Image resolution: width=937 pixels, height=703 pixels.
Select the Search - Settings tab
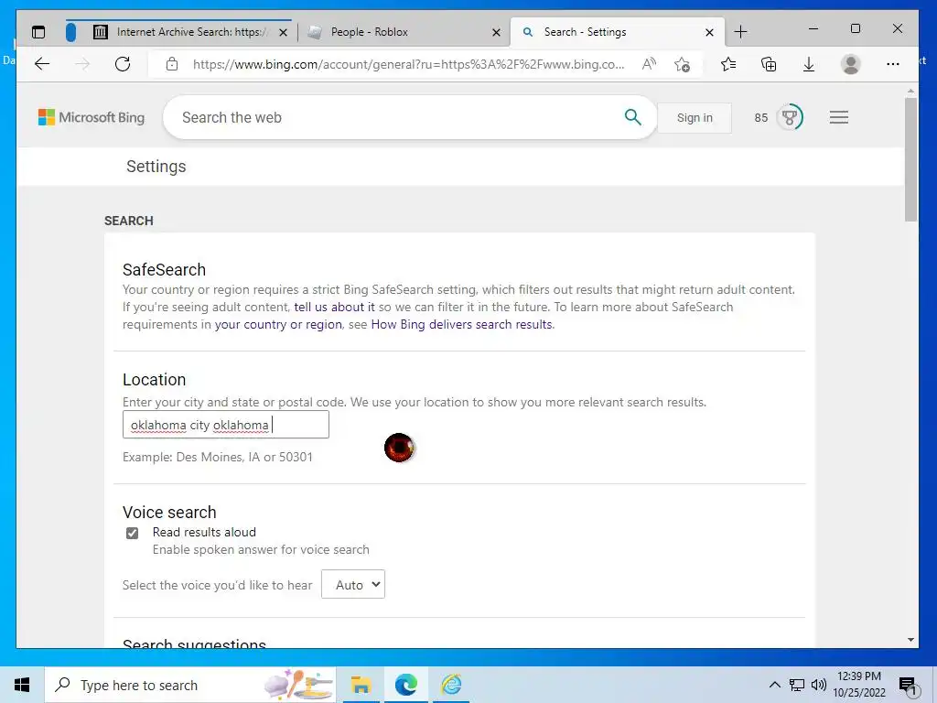coord(585,32)
